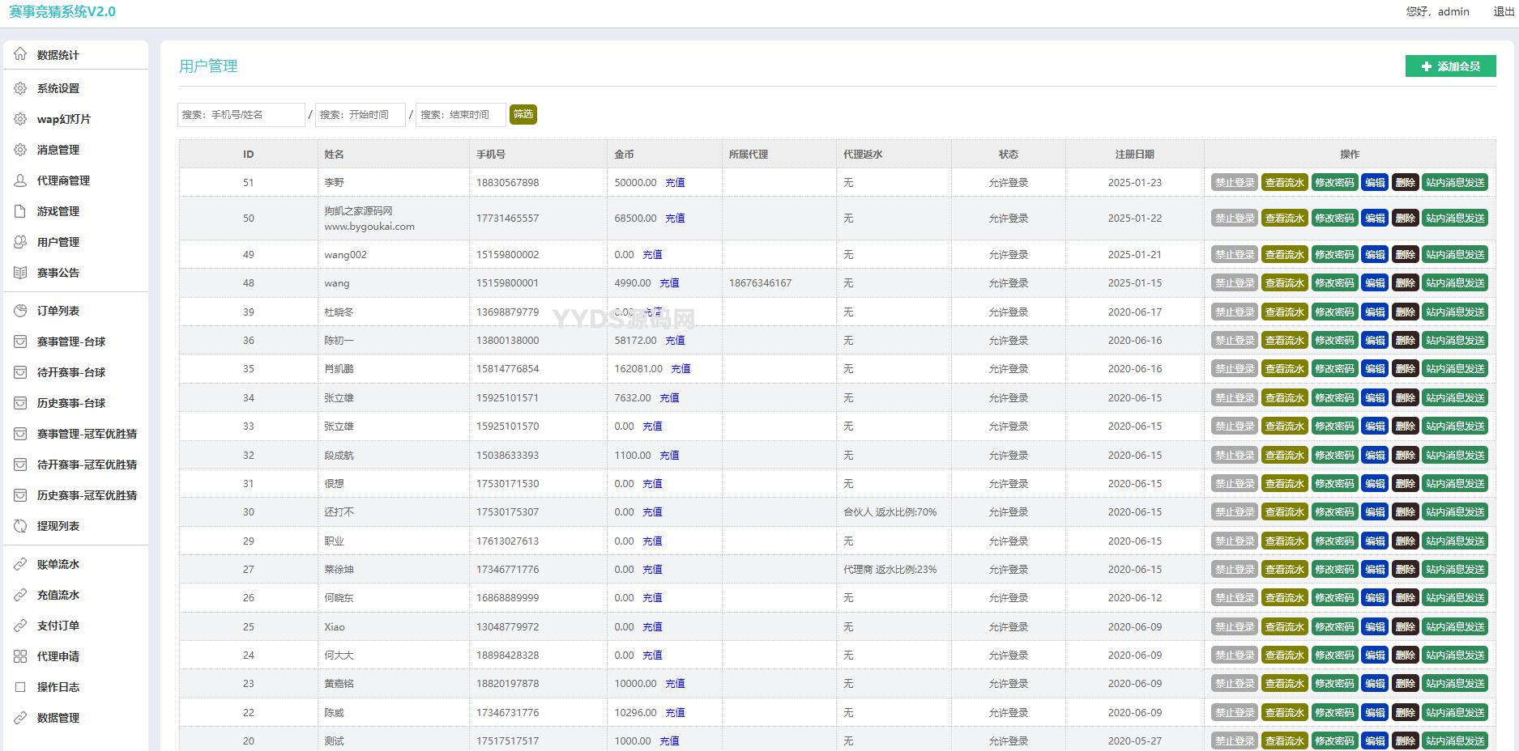
Task: Open the 开始时间 date search field
Action: coord(360,115)
